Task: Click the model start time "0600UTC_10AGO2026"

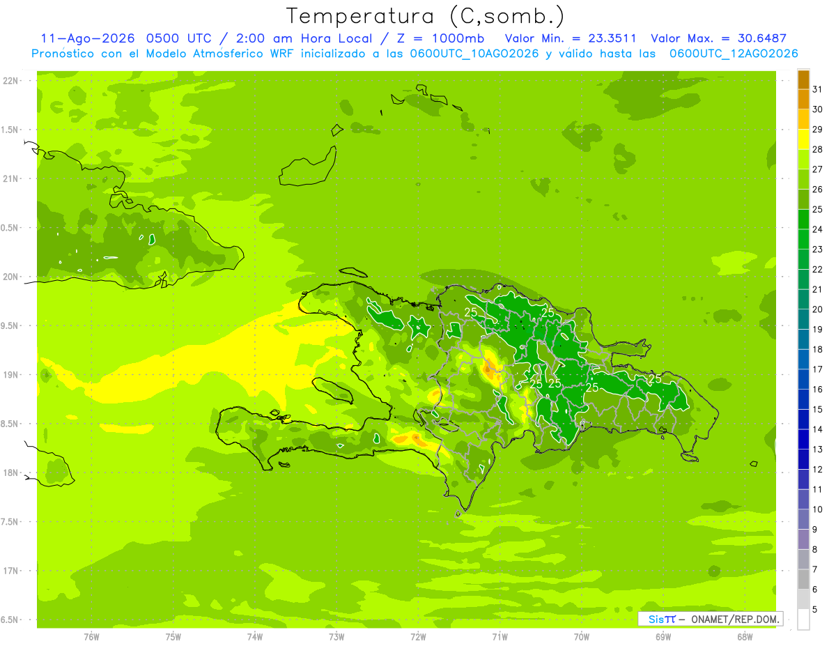Action: click(x=474, y=54)
